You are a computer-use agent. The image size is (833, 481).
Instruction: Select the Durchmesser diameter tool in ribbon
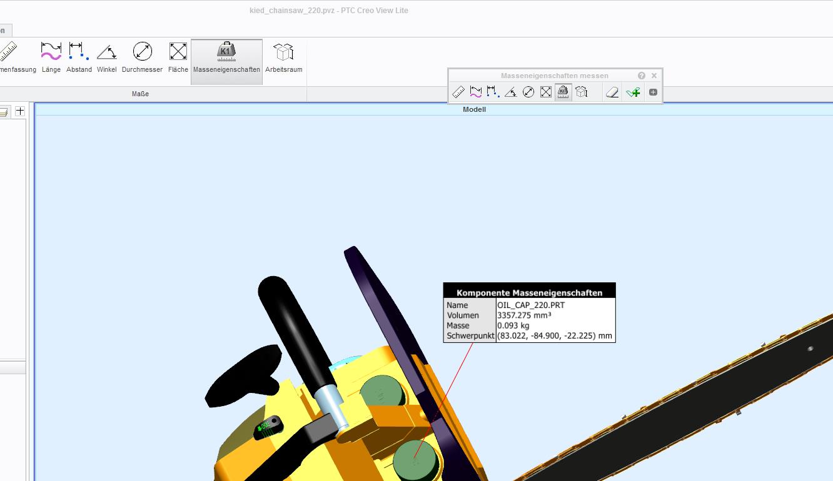142,57
